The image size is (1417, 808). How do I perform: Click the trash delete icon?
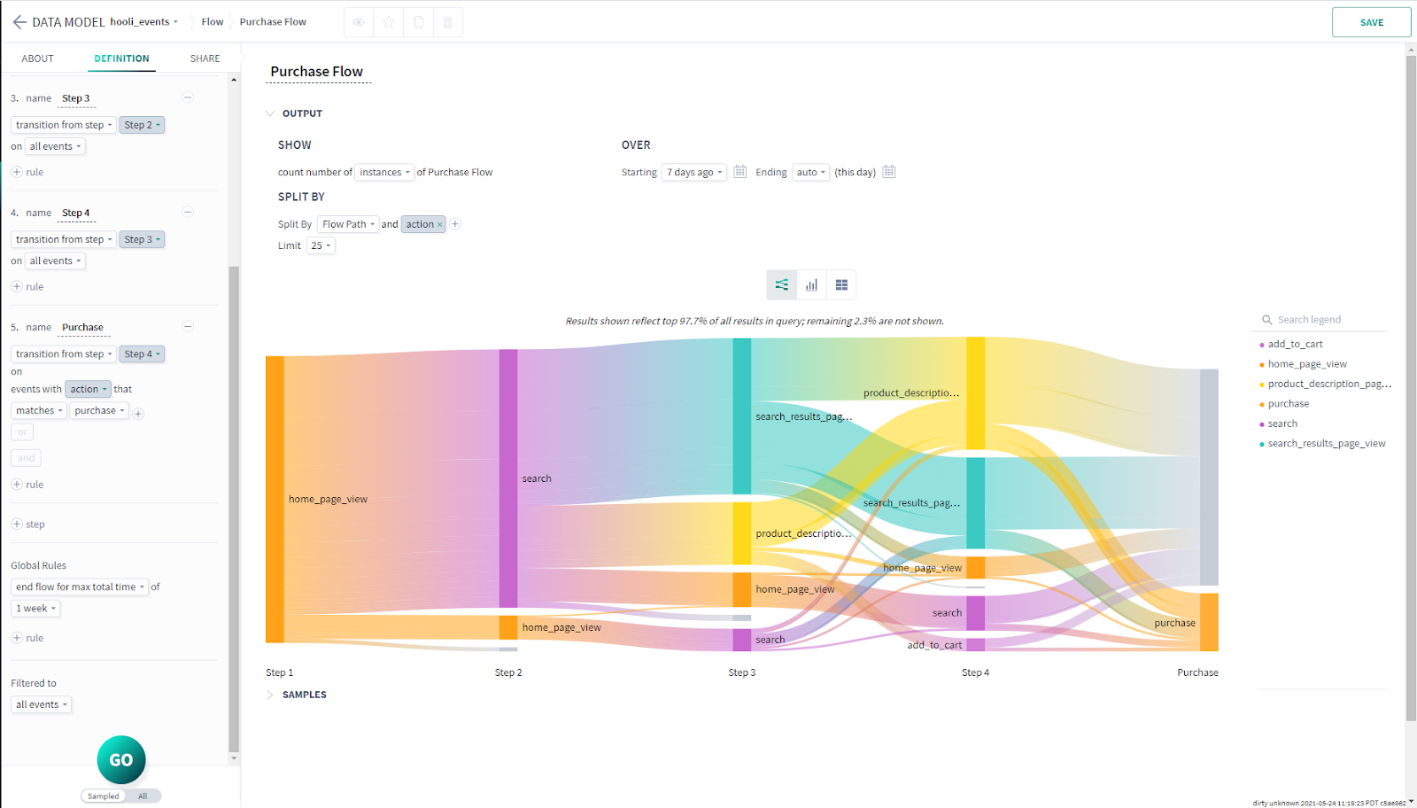pos(448,22)
